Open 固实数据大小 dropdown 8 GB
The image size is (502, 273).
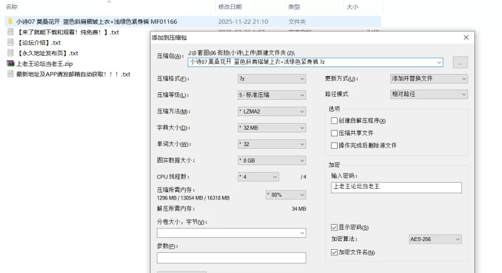[x=272, y=160]
